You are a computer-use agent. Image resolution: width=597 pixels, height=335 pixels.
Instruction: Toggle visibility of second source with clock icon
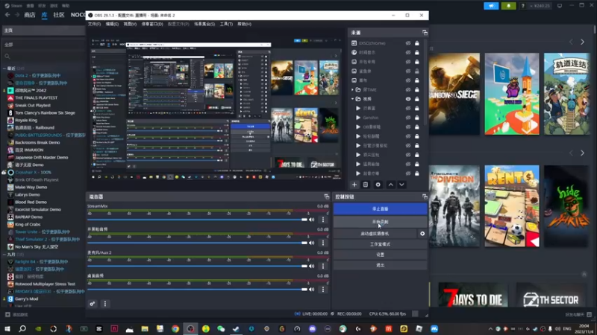pos(407,52)
